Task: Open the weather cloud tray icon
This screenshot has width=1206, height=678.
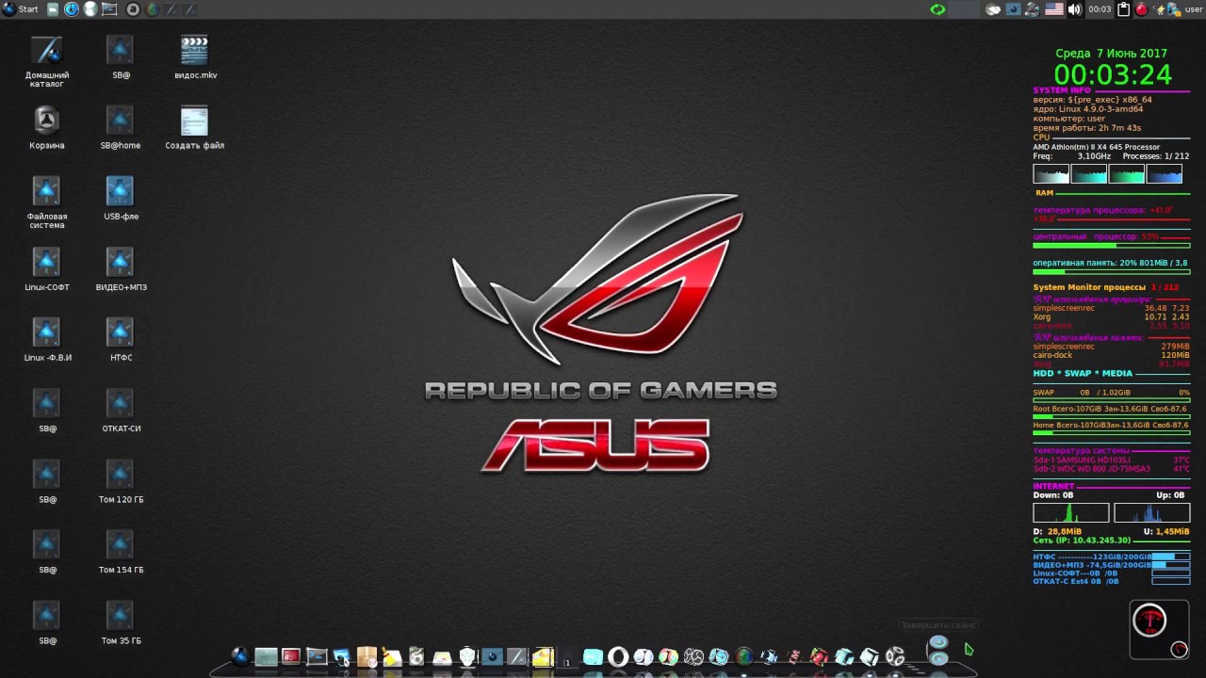Action: 993,9
